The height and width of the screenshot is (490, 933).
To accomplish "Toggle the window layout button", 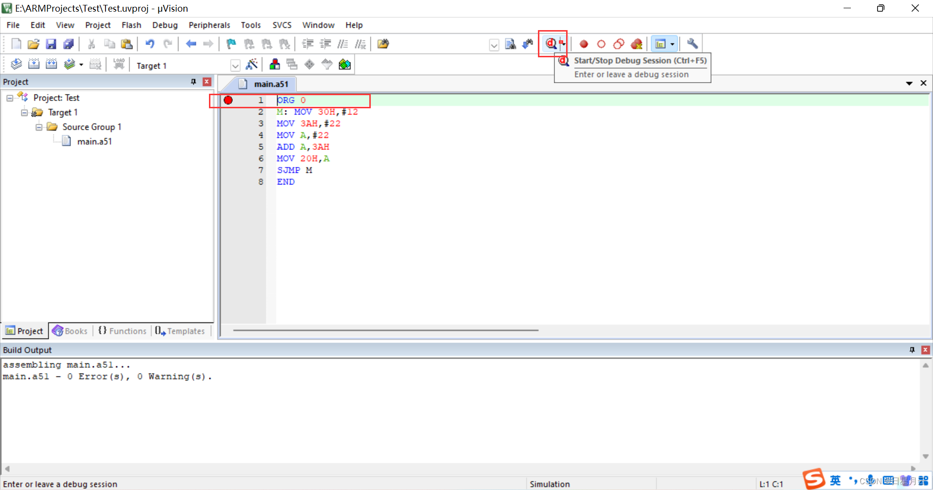I will tap(660, 44).
